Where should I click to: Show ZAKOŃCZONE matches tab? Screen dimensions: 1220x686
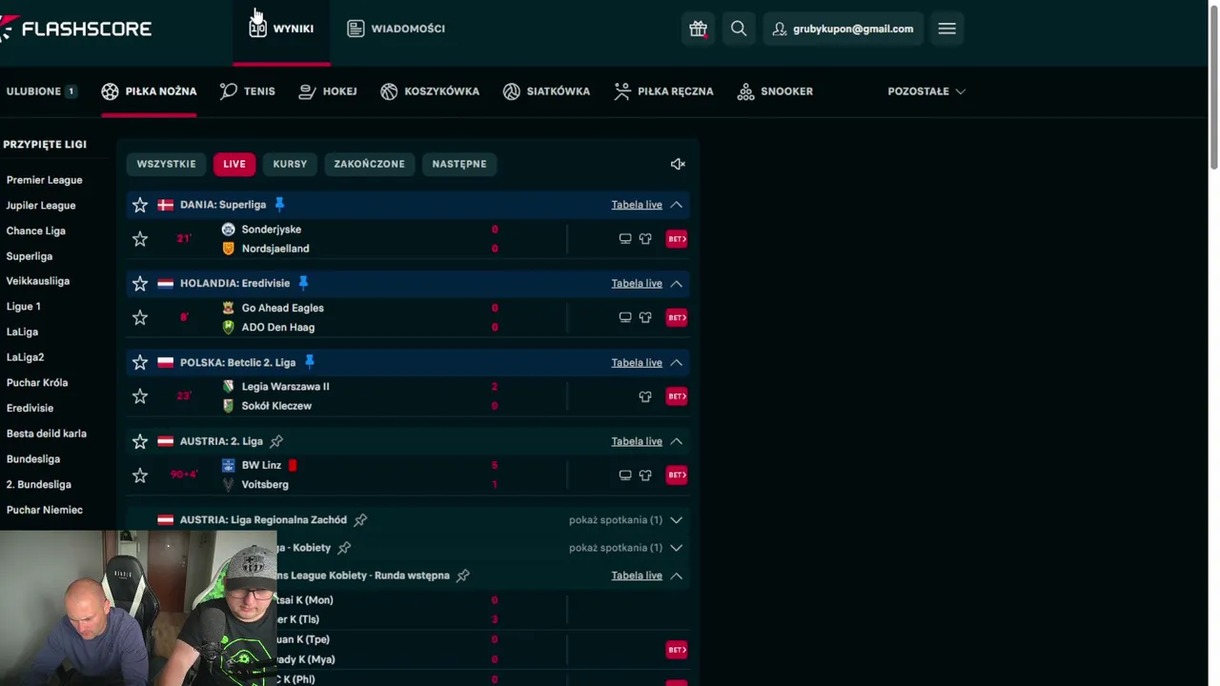point(369,164)
